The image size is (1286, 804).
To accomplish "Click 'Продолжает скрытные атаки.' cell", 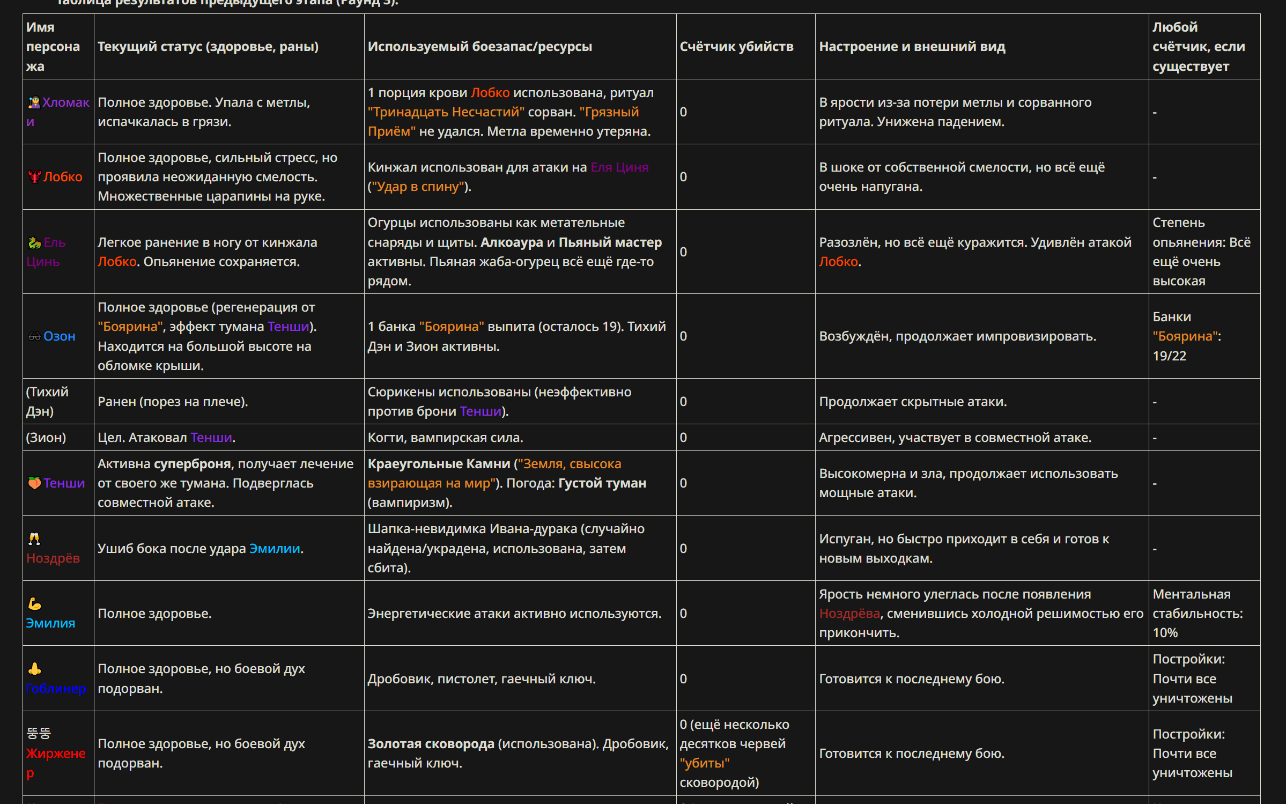I will pyautogui.click(x=982, y=402).
